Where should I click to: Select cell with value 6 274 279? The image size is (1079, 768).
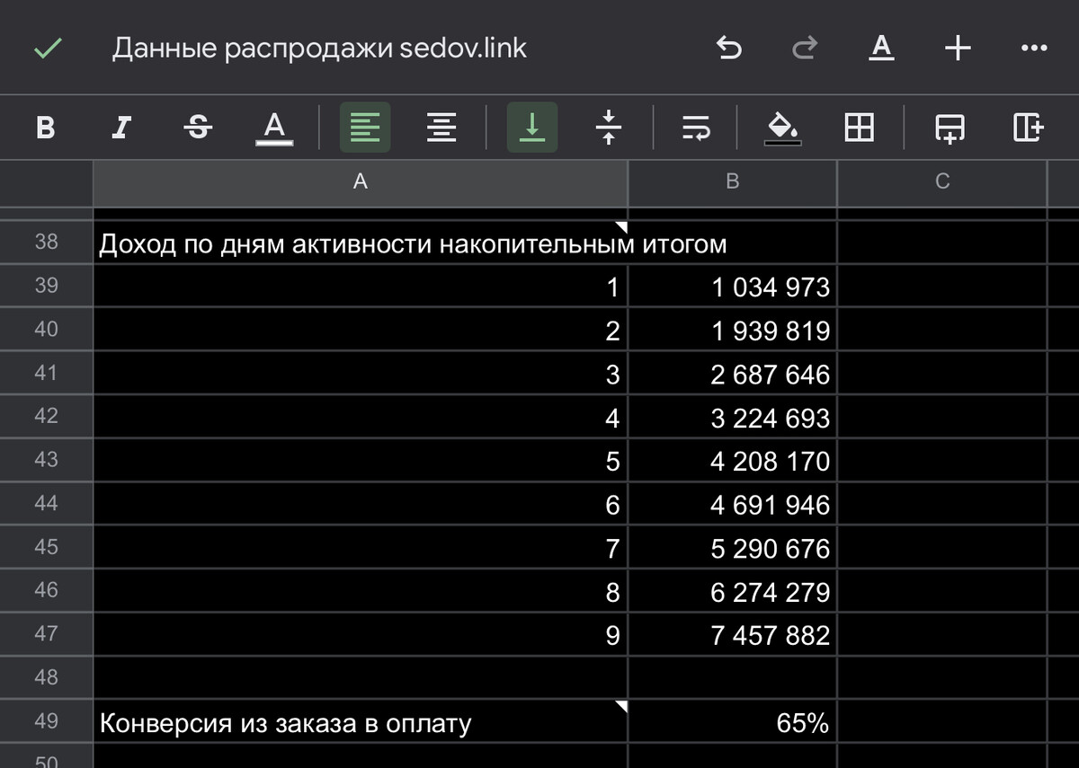[732, 592]
